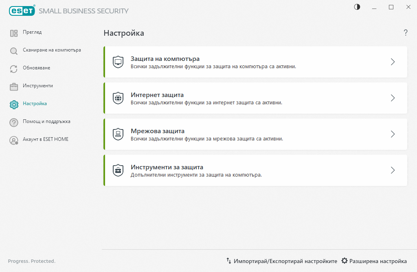This screenshot has width=417, height=272.
Task: Click the Мрежова защита network shield icon
Action: 118,134
